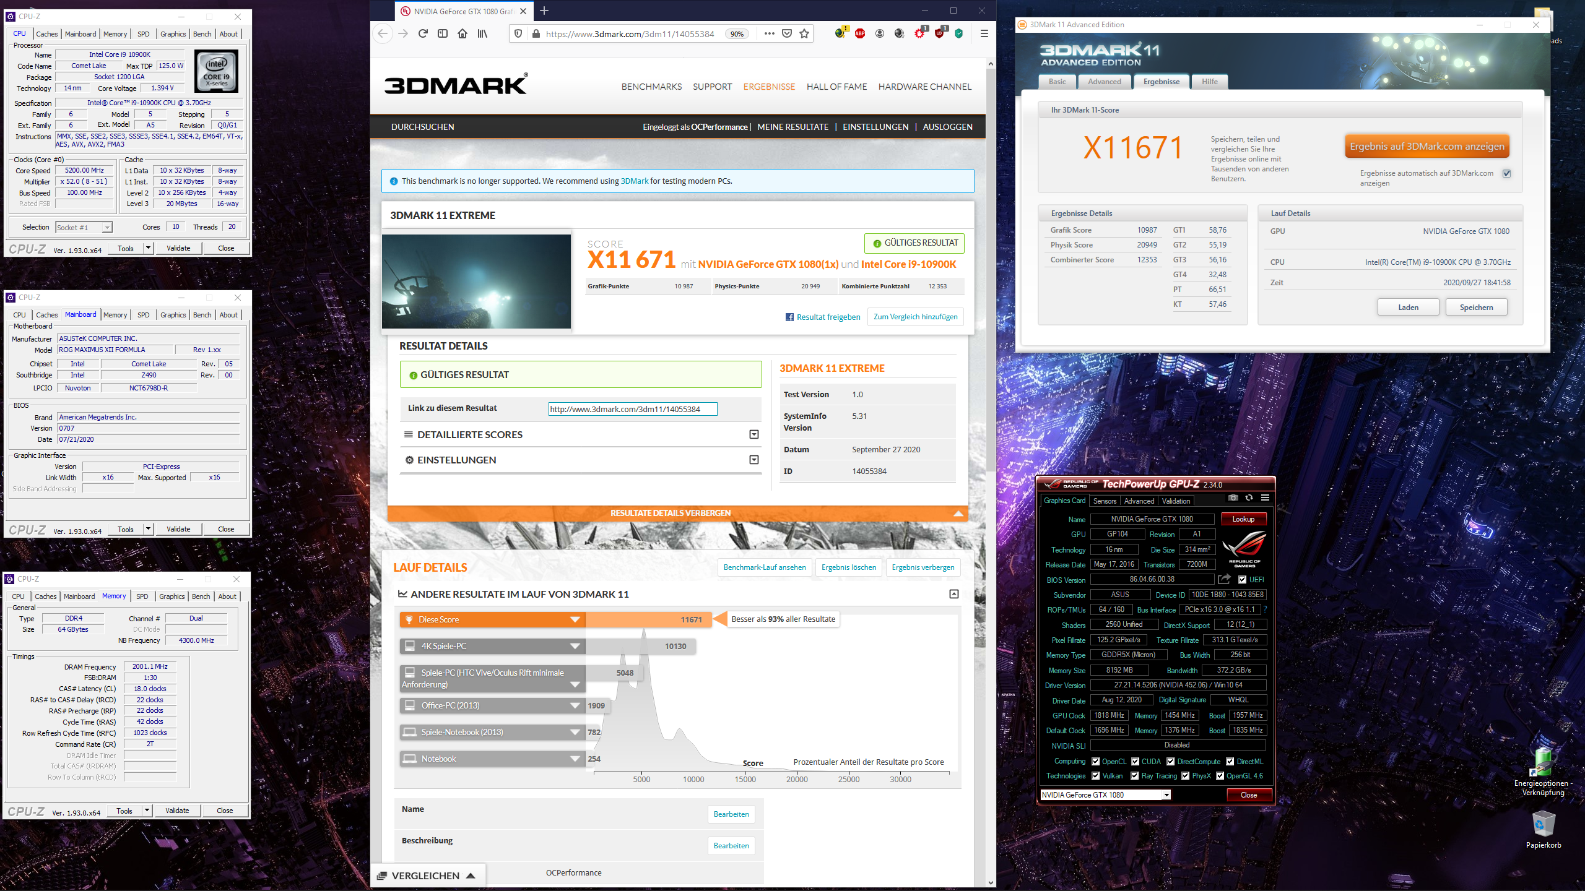
Task: Click the back arrow in Firefox
Action: pos(383,33)
